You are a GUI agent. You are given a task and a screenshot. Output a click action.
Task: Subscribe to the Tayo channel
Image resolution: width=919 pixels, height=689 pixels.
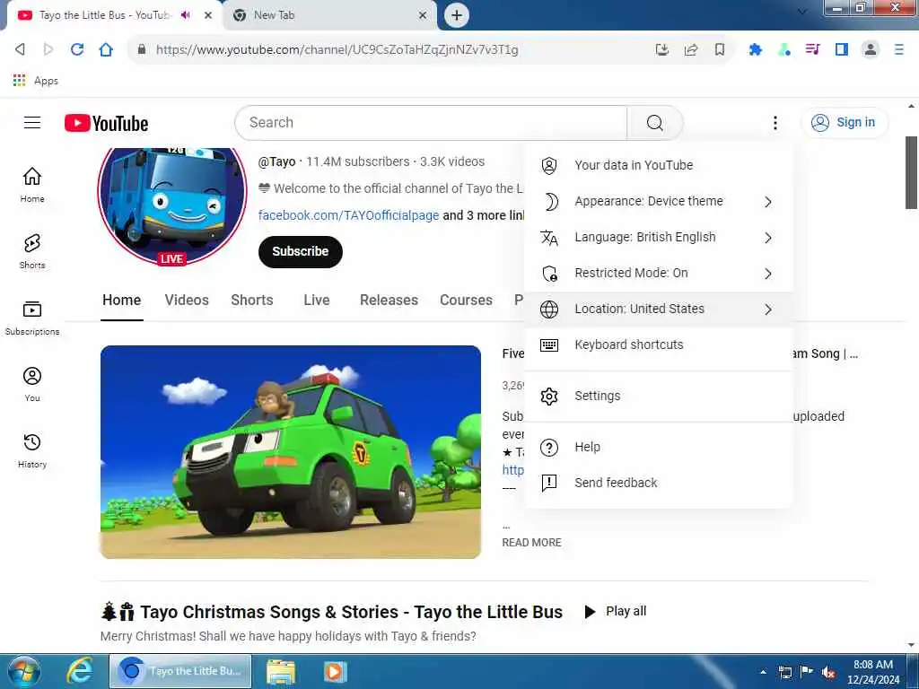point(300,251)
